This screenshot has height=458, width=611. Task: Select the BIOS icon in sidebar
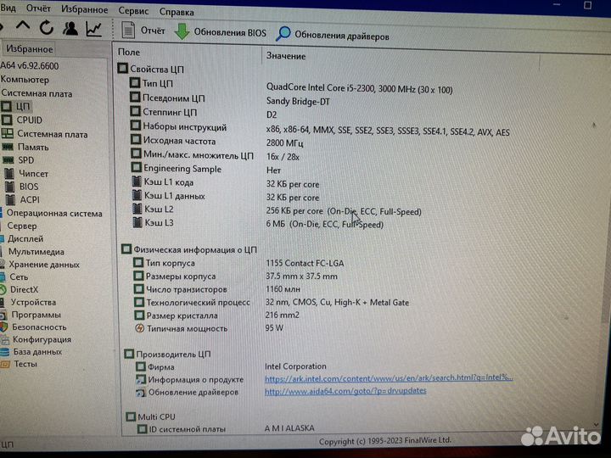click(9, 187)
